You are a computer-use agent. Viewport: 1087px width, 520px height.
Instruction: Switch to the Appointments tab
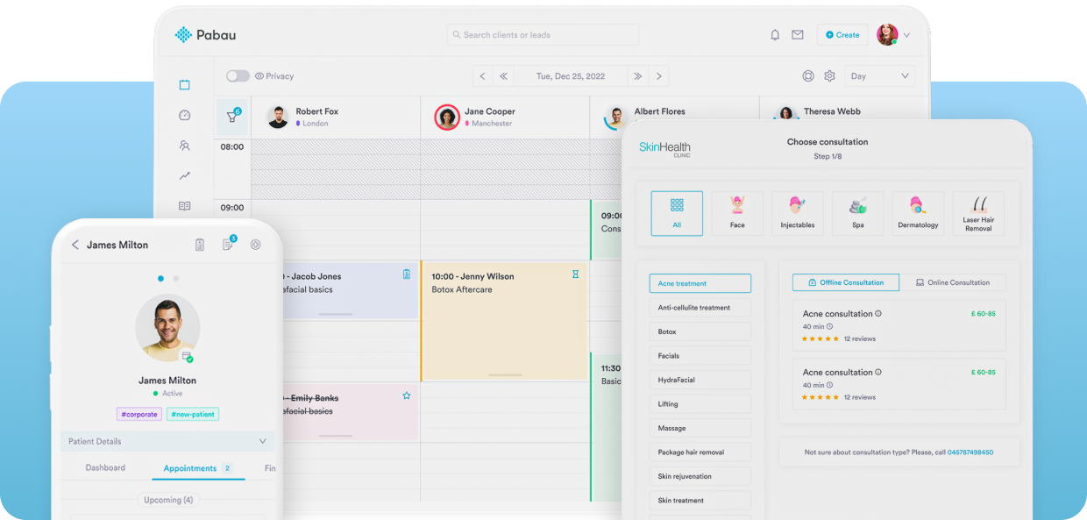[190, 468]
